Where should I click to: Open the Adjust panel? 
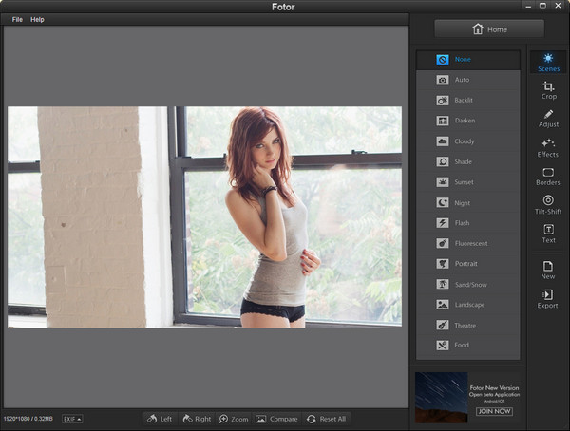(x=548, y=119)
